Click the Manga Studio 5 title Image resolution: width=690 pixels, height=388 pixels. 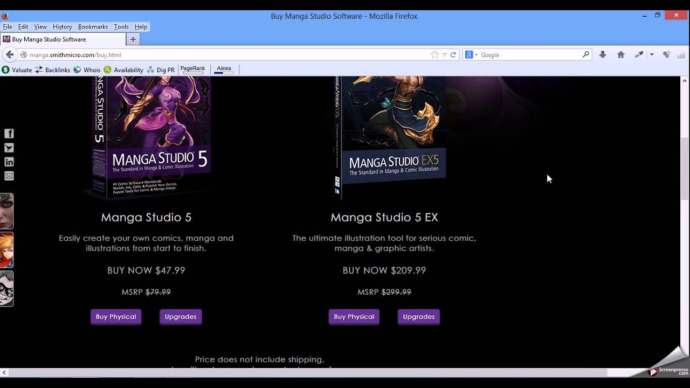pyautogui.click(x=146, y=217)
